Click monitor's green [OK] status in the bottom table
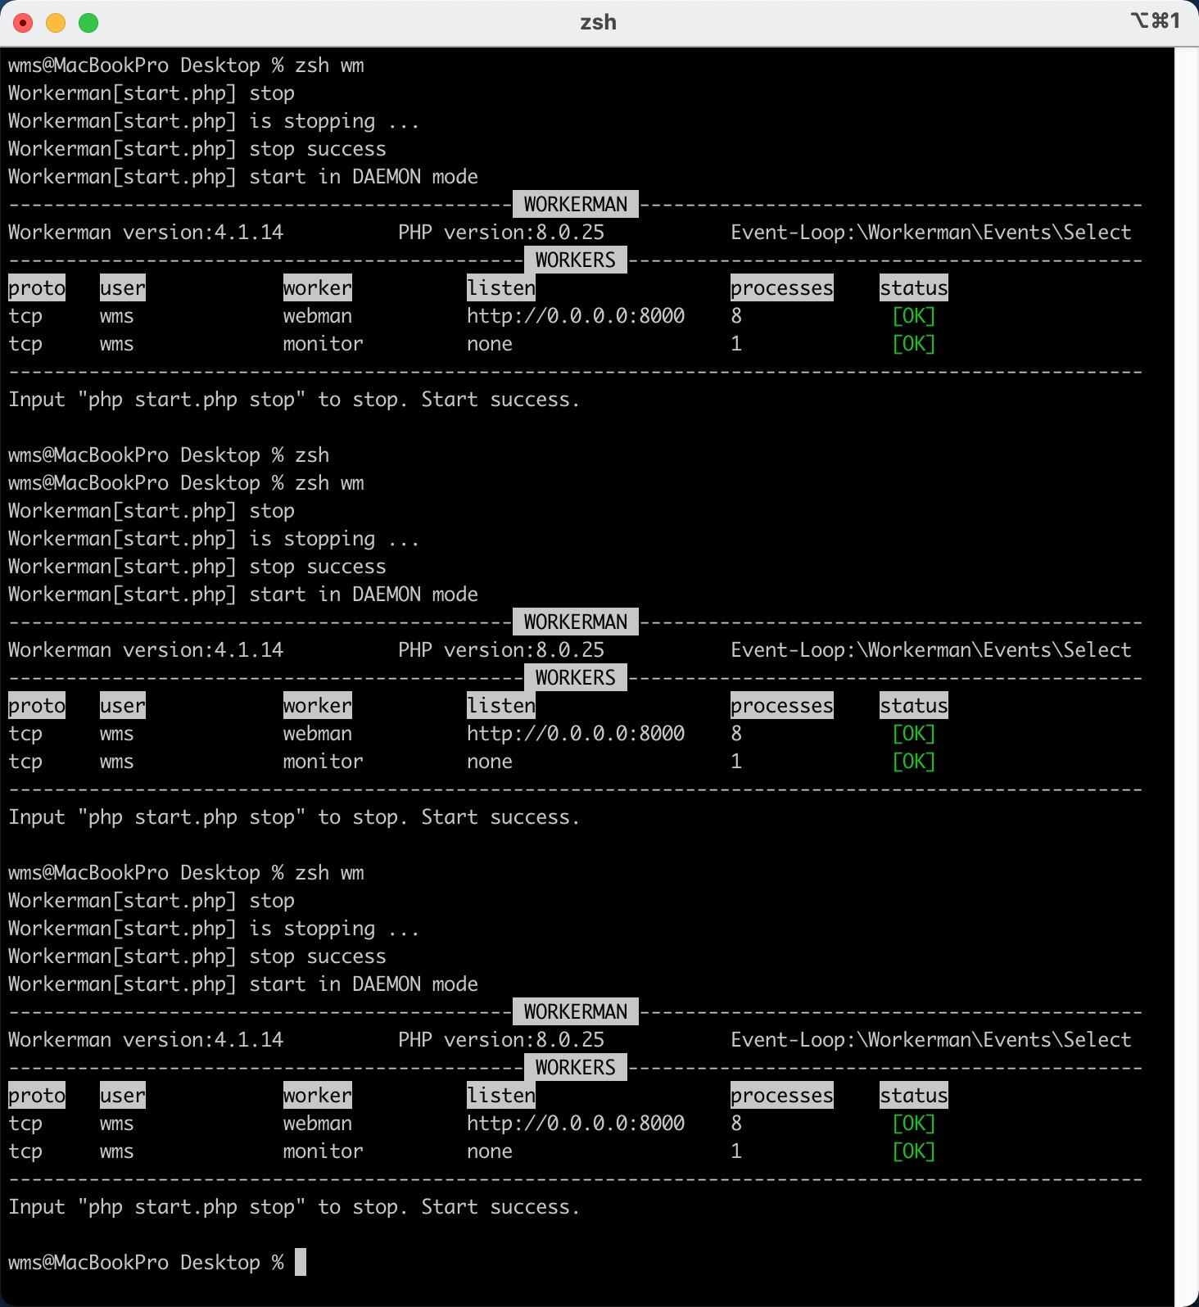 [914, 1151]
